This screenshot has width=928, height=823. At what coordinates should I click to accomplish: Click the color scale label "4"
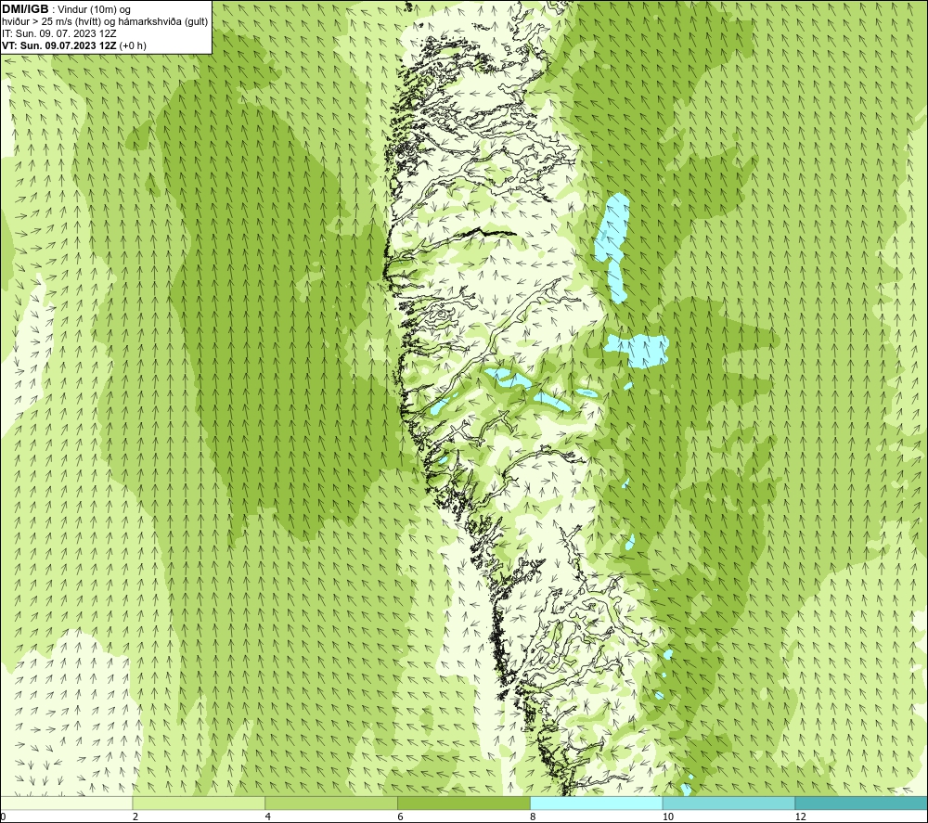coord(268,817)
